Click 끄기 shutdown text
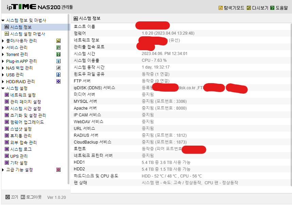292x205 pixels. coord(14,197)
